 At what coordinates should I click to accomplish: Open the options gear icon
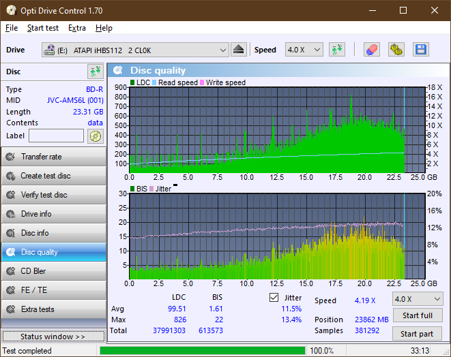coord(396,50)
